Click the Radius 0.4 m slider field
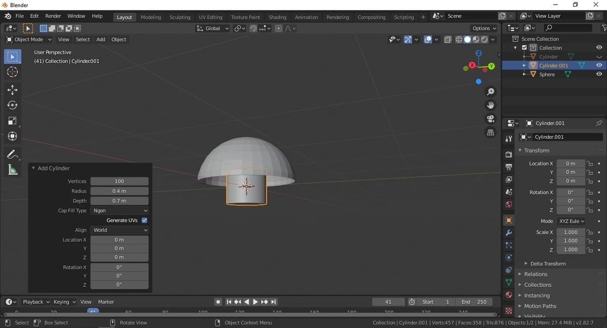Image resolution: width=607 pixels, height=328 pixels. coord(120,191)
